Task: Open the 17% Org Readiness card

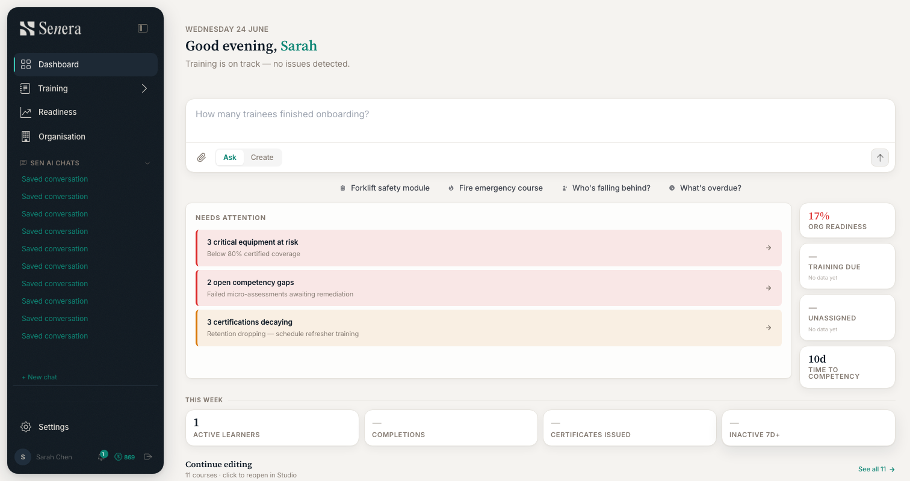Action: (847, 221)
